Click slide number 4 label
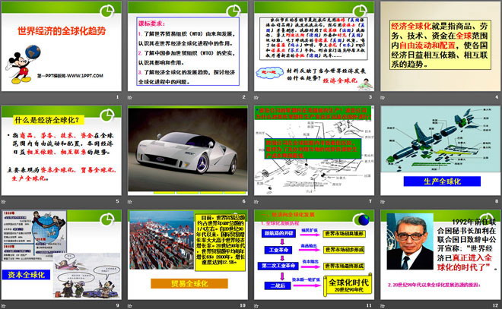This screenshot has height=309, width=502. 497,97
